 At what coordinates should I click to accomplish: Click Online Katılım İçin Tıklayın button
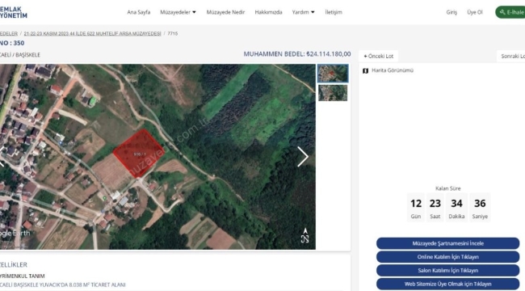click(x=447, y=257)
